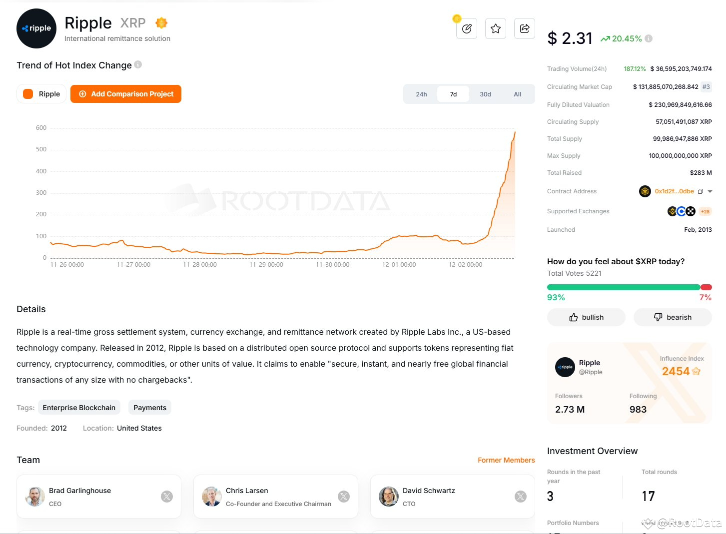Copy the contract address with the copy icon
The width and height of the screenshot is (726, 534).
701,191
